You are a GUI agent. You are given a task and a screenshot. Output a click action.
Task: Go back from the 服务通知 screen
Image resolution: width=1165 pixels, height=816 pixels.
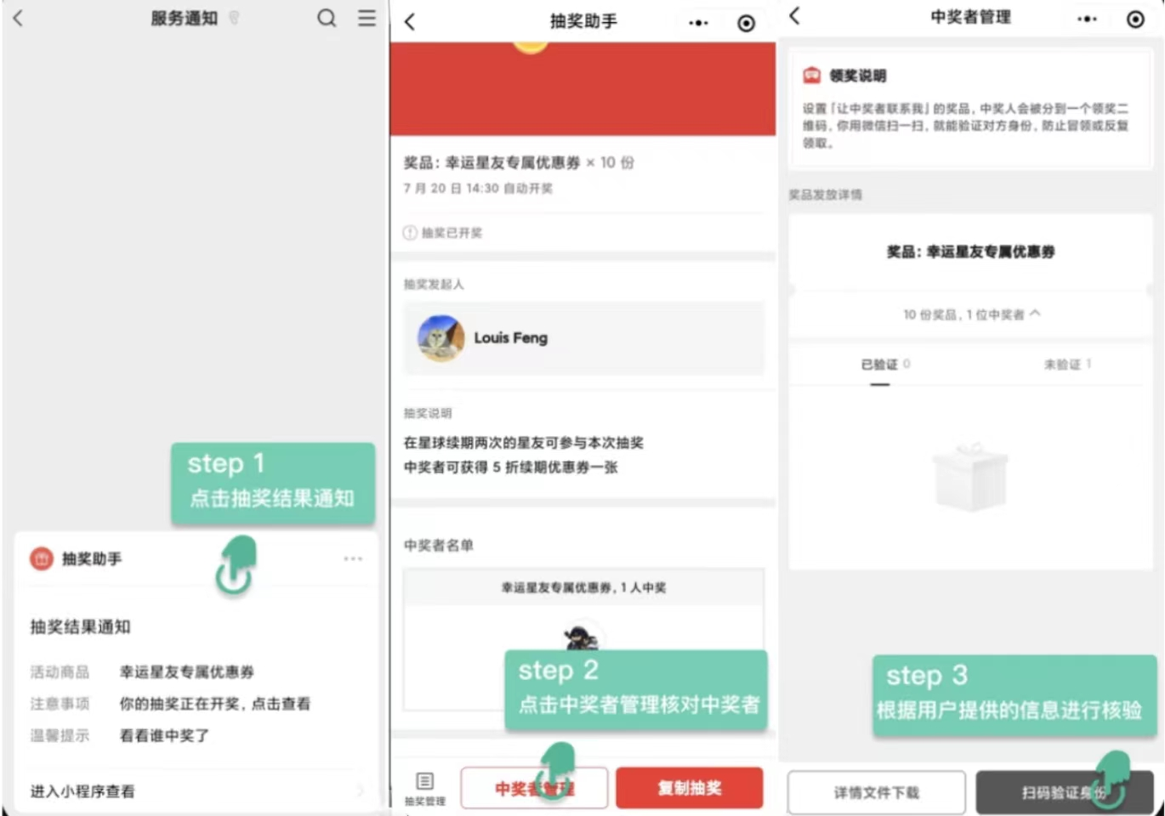(x=19, y=18)
